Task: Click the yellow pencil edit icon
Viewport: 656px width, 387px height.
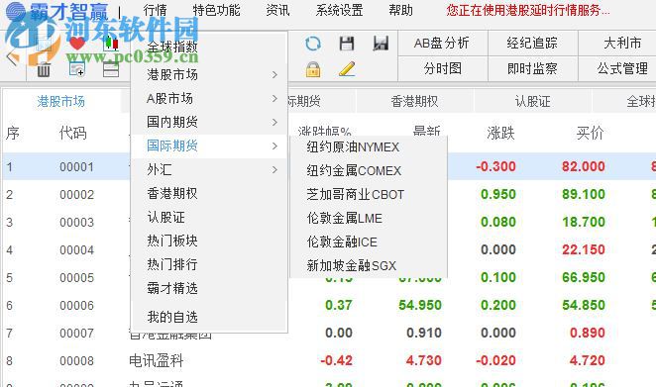Action: pos(347,69)
